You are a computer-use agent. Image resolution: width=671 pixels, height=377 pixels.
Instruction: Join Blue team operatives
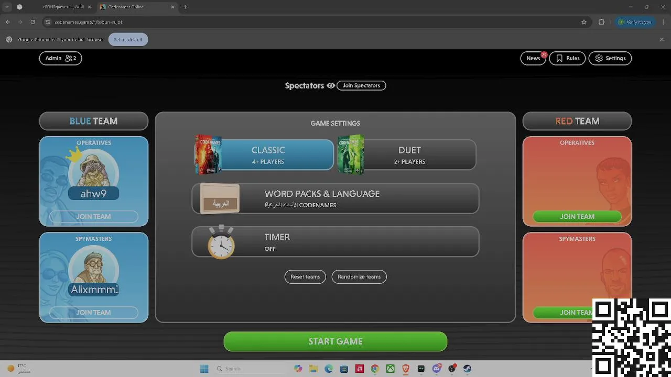(93, 216)
